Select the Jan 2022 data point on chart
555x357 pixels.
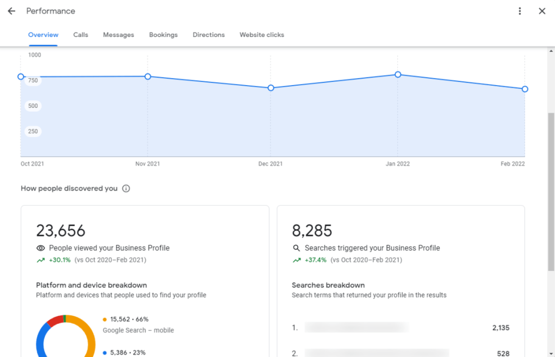tap(398, 75)
